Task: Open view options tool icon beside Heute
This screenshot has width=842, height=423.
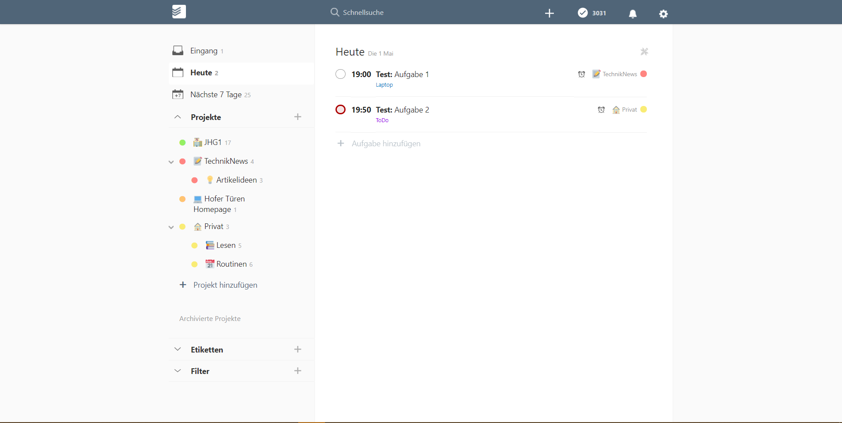Action: pyautogui.click(x=644, y=52)
